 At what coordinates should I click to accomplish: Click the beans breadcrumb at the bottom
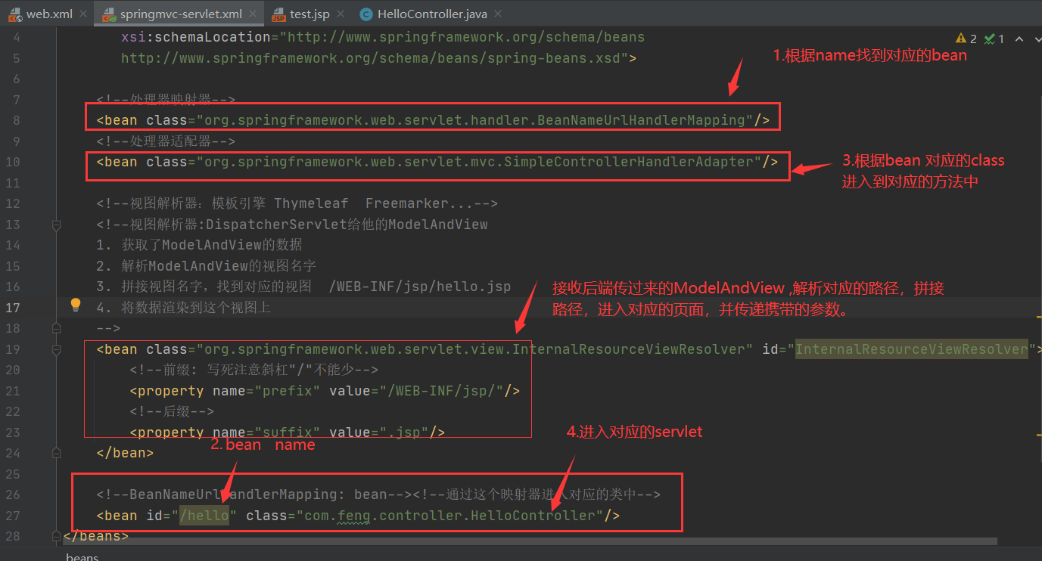tap(82, 556)
